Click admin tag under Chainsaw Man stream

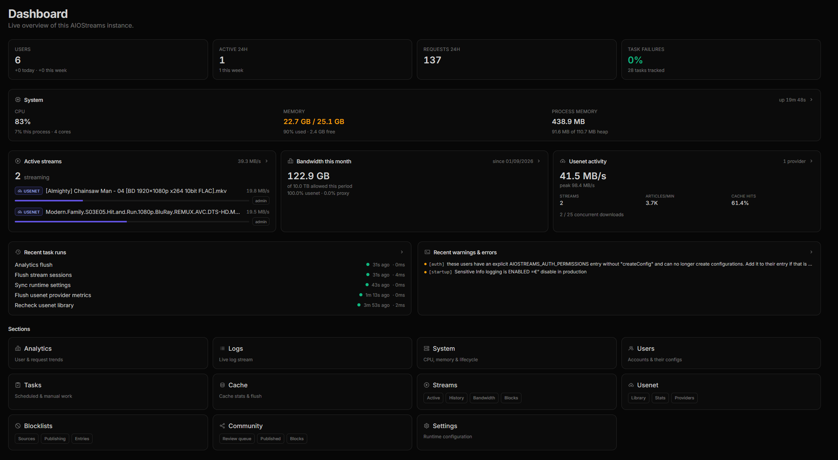point(261,201)
